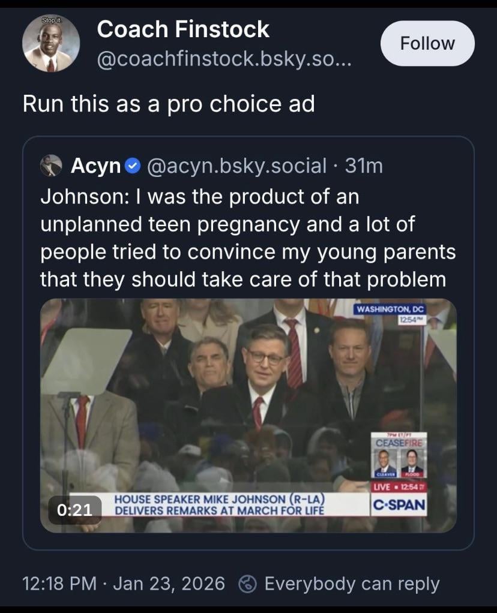This screenshot has height=613, width=497.
Task: Click Acyn's small avatar in quoted post
Action: point(52,165)
